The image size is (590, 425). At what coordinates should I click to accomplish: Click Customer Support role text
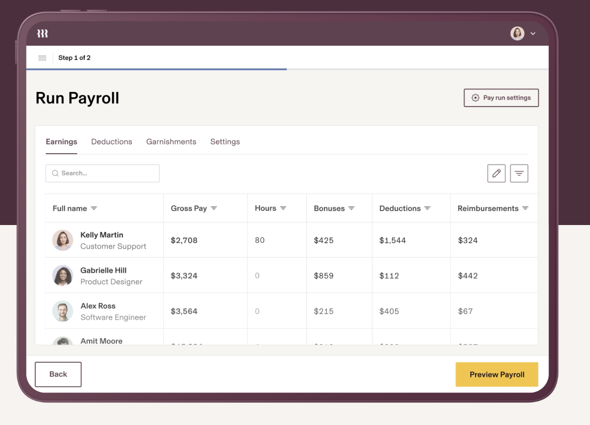(114, 246)
